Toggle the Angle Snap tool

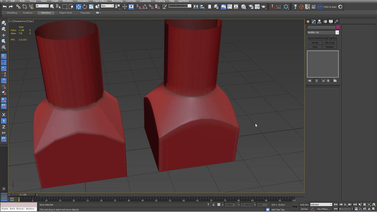pyautogui.click(x=145, y=7)
